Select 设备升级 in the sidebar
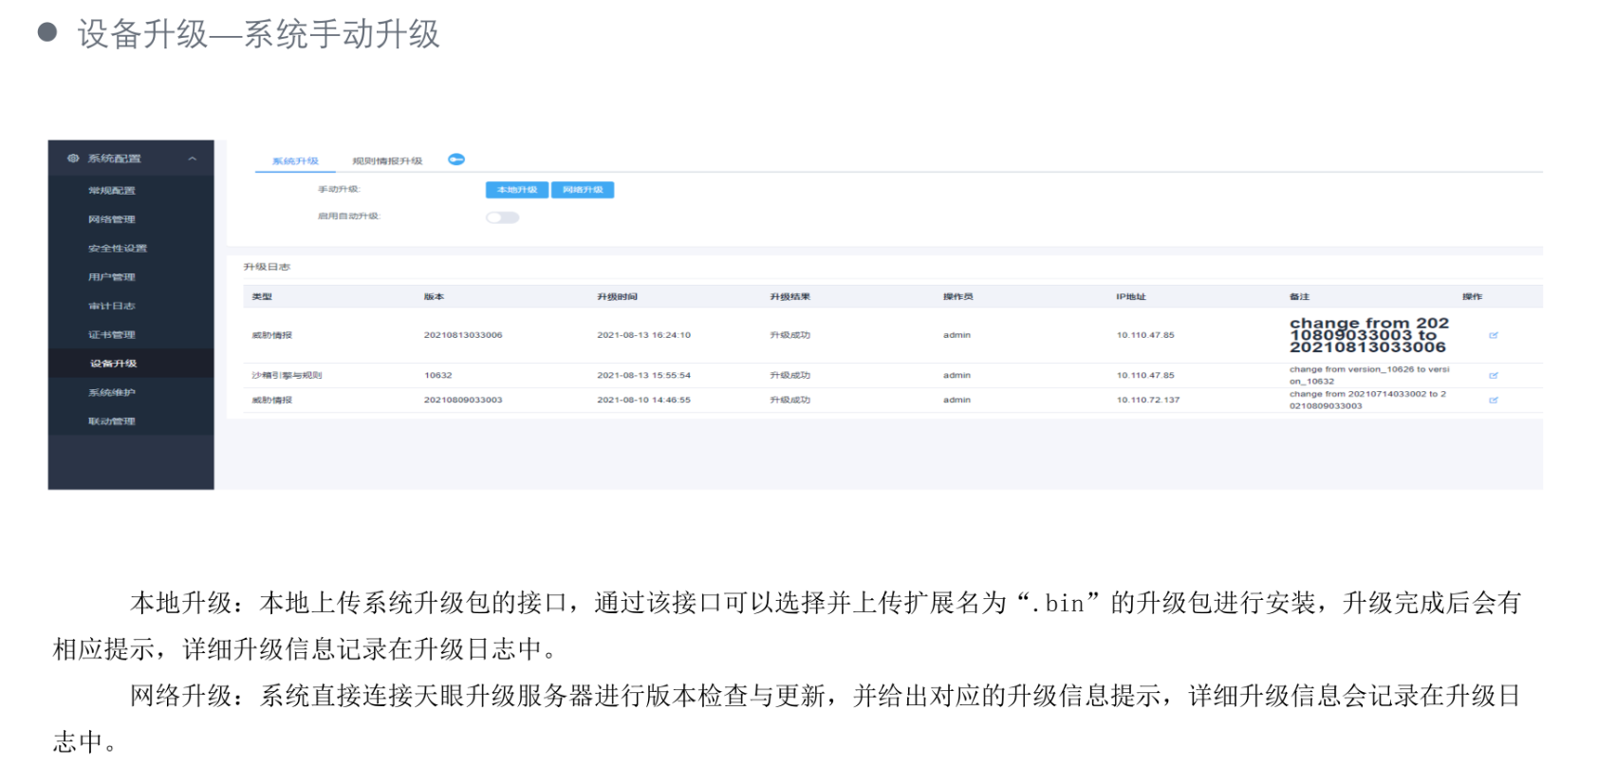 114,364
